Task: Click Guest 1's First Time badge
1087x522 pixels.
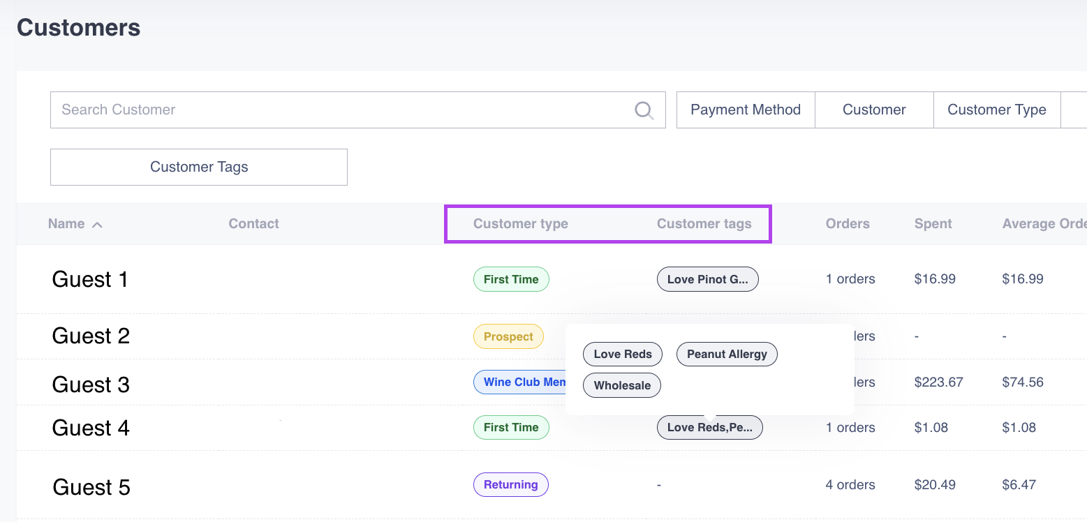Action: (511, 280)
